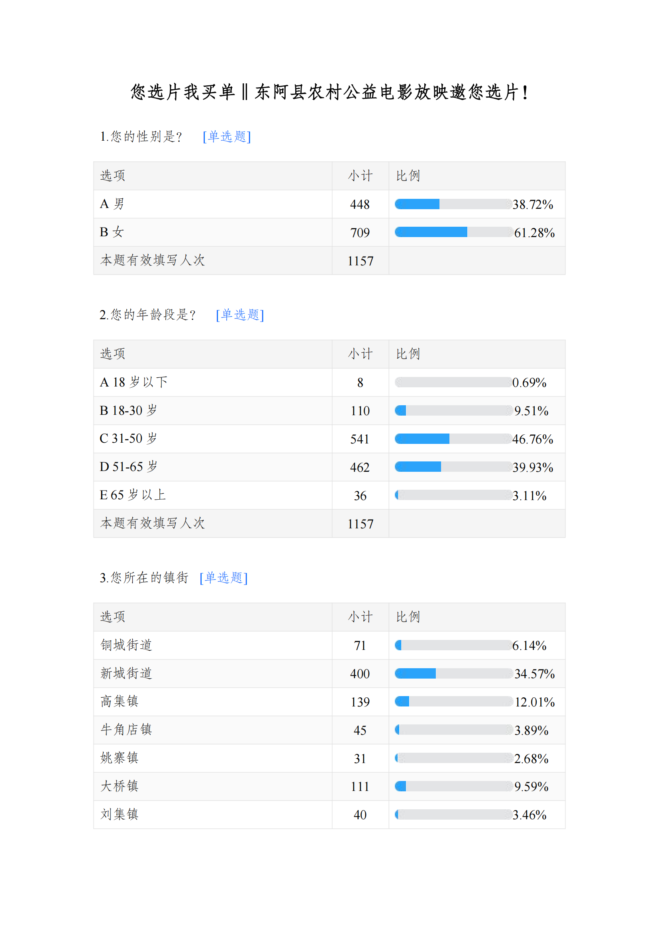Screen dimensions: 659x932
Task: Click question text '2.您的年龄段是?'
Action: point(148,315)
